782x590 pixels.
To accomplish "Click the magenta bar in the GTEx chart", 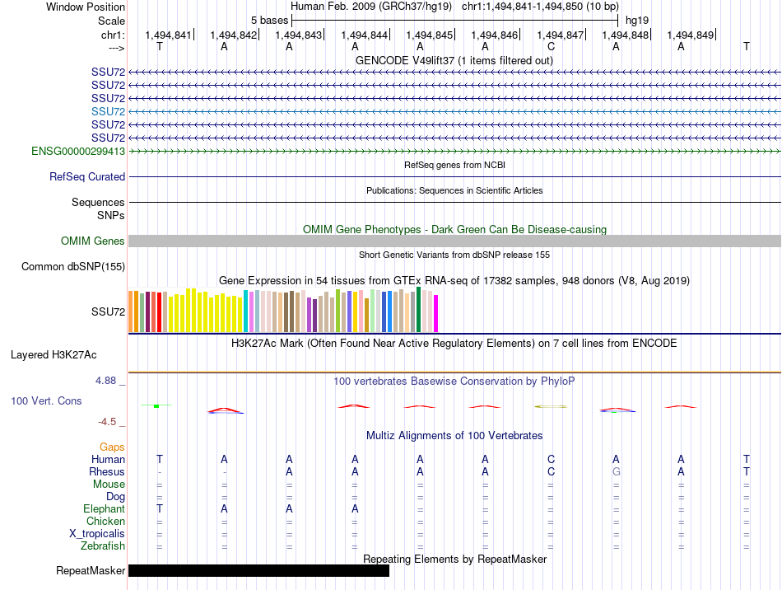I will coord(436,314).
